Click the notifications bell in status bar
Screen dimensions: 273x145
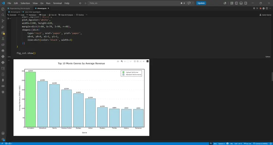pos(271,144)
